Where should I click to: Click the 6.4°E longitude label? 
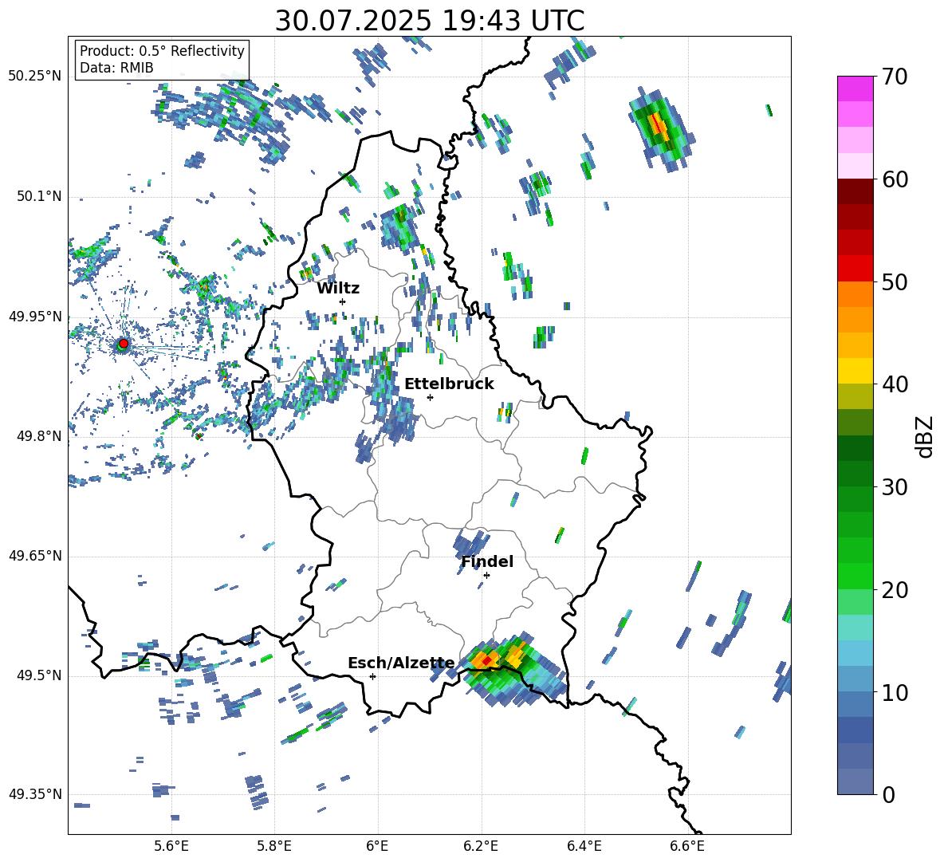pyautogui.click(x=584, y=846)
